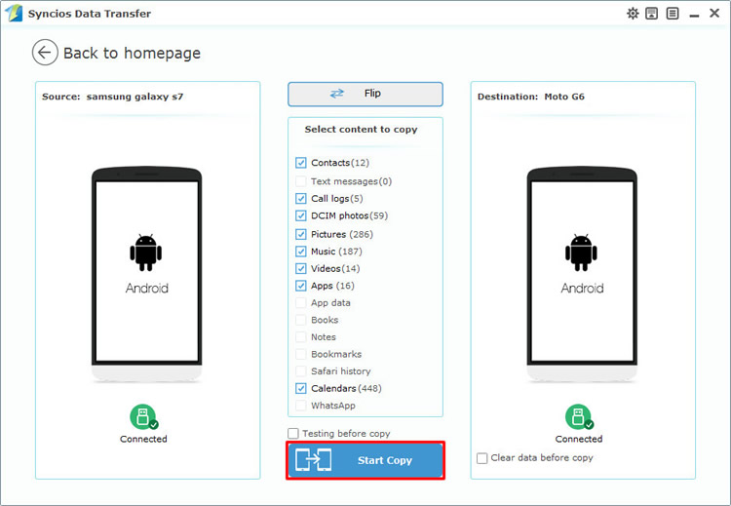Image resolution: width=731 pixels, height=506 pixels.
Task: Toggle the Notes checkbox
Action: [x=301, y=336]
